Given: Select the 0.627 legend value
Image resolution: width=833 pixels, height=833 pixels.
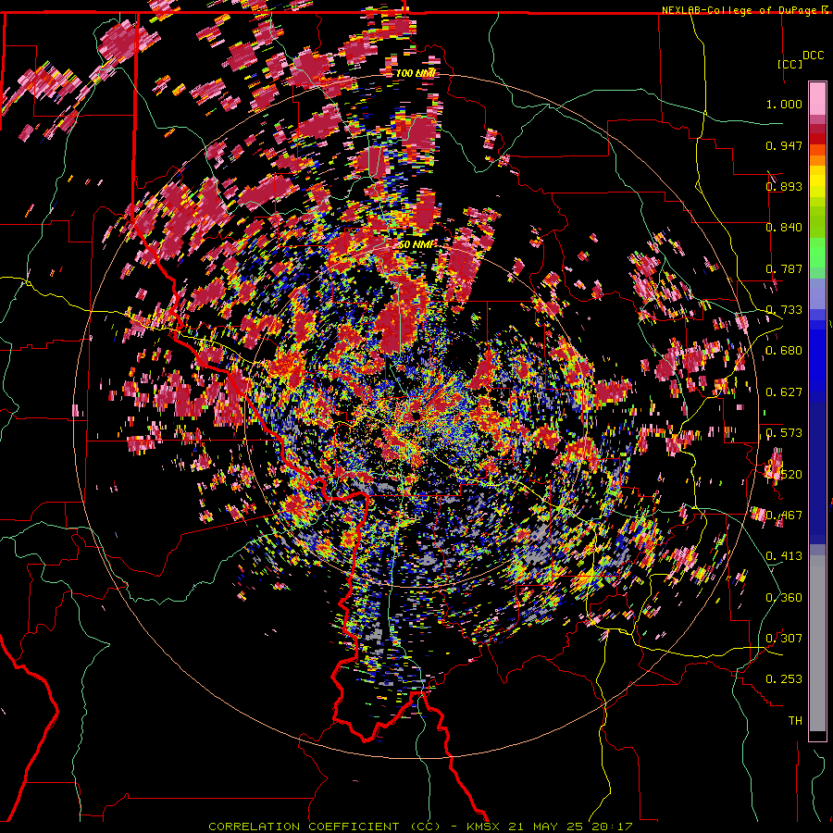Looking at the screenshot, I should [784, 392].
